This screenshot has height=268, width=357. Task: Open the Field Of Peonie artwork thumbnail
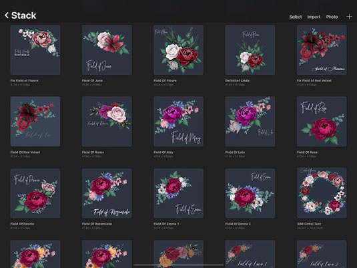pos(35,193)
